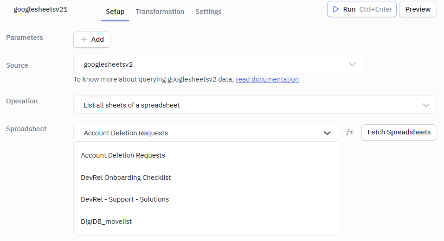Switch to the Setup tab

115,12
